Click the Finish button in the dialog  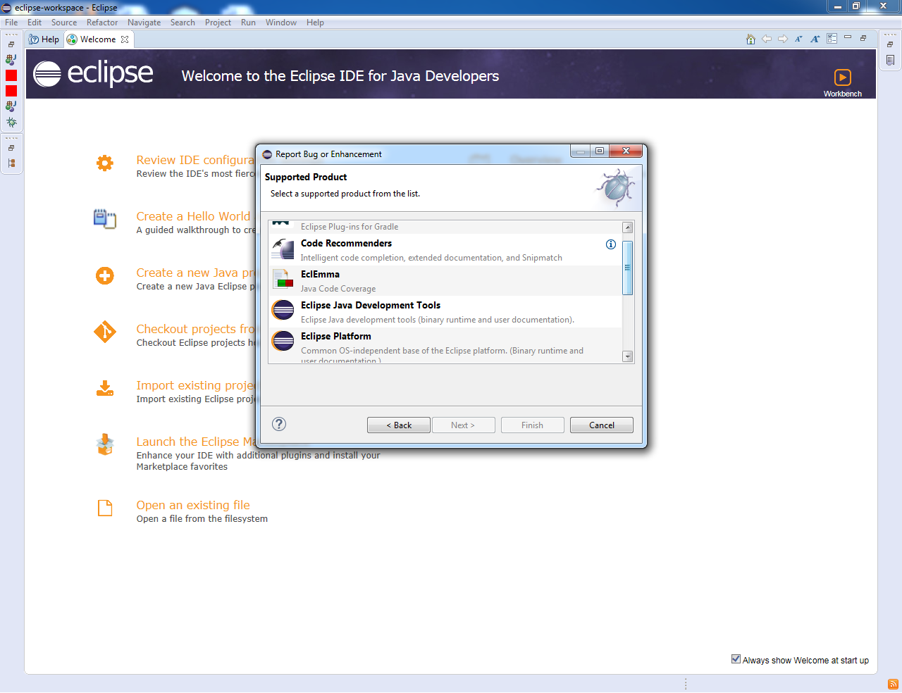[x=532, y=425]
